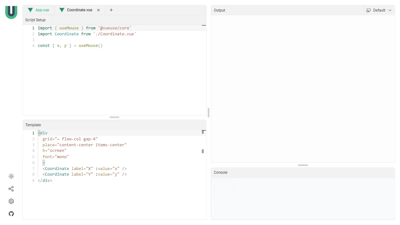Screen dimensions: 400x225
Task: Open the Default layout dropdown
Action: (x=379, y=10)
